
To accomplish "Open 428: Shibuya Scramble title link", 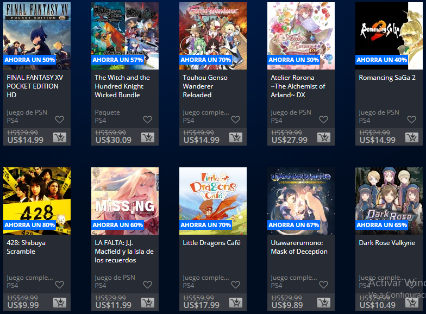I will [26, 247].
